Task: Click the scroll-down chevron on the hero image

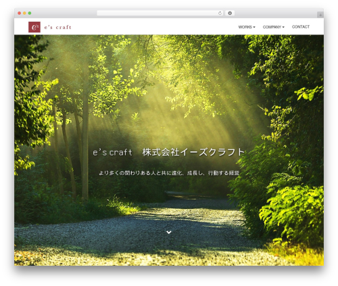Action: (169, 232)
